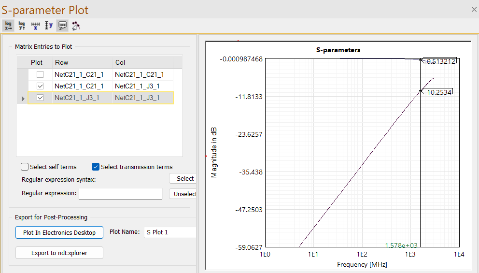Check plot box for NetC21_1_C21_1 self term
Viewport: 479px width, 273px height.
pos(40,74)
